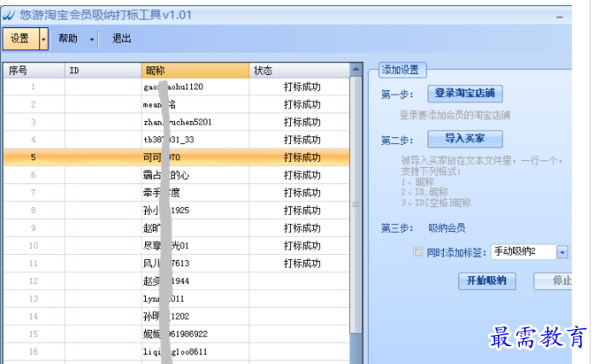The image size is (594, 364).
Task: Sort by the 序号 column header
Action: point(34,71)
